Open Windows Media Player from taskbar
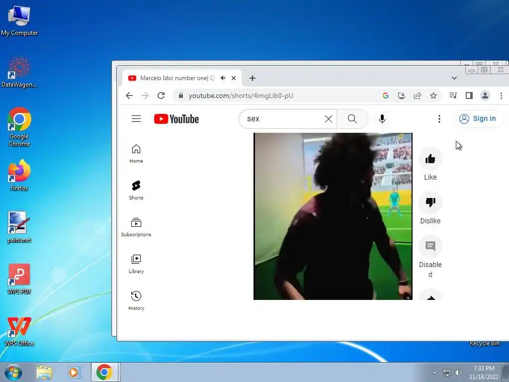Viewport: 509px width, 382px height. [x=74, y=372]
